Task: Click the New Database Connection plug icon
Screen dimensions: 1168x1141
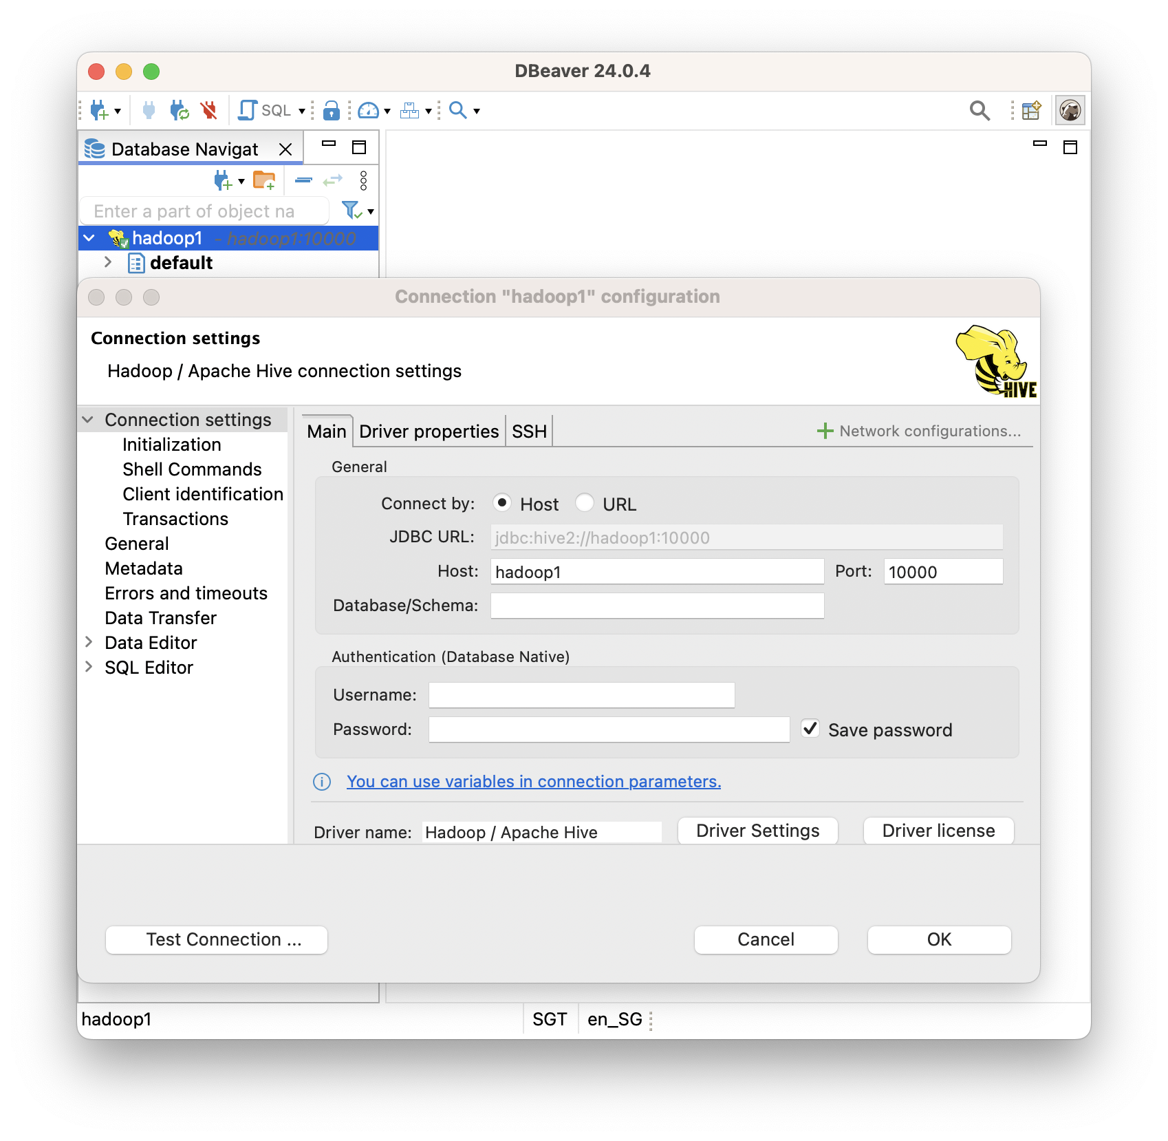Action: tap(99, 110)
